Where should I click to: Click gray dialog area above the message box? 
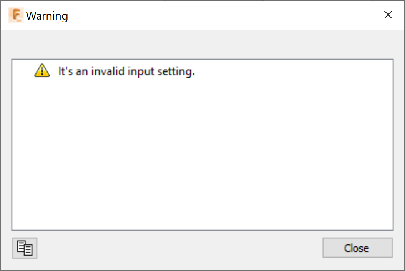coord(202,44)
